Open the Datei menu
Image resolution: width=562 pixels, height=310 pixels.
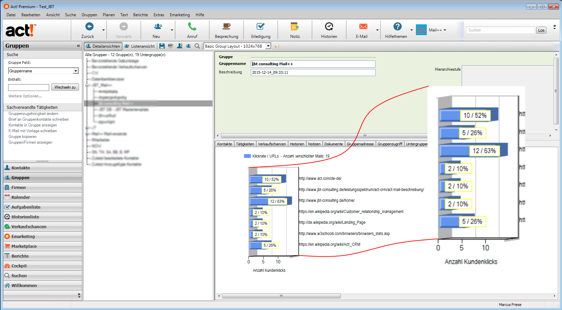pos(11,15)
